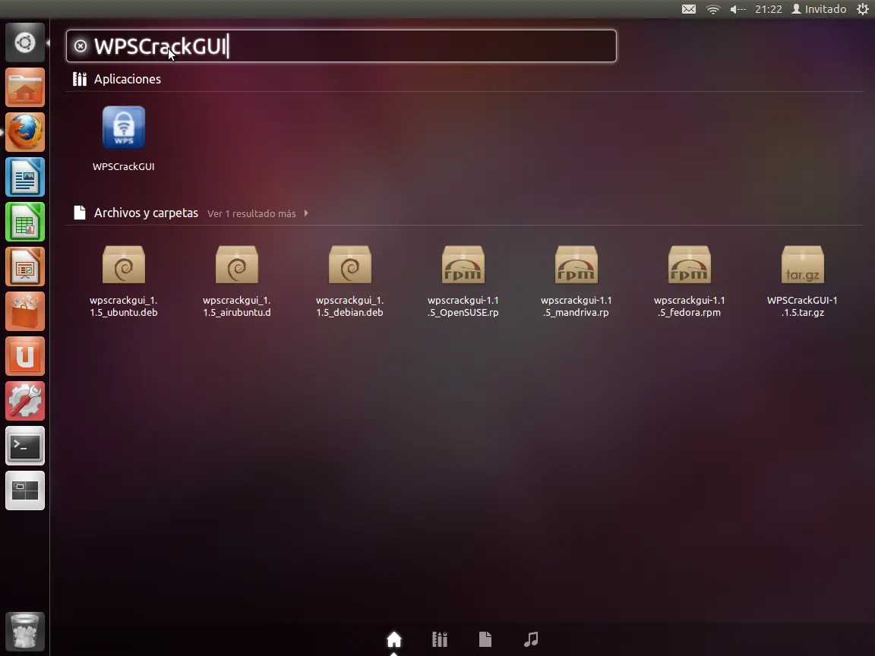875x656 pixels.
Task: Open Ubuntu Software Center from launcher
Action: pos(25,311)
